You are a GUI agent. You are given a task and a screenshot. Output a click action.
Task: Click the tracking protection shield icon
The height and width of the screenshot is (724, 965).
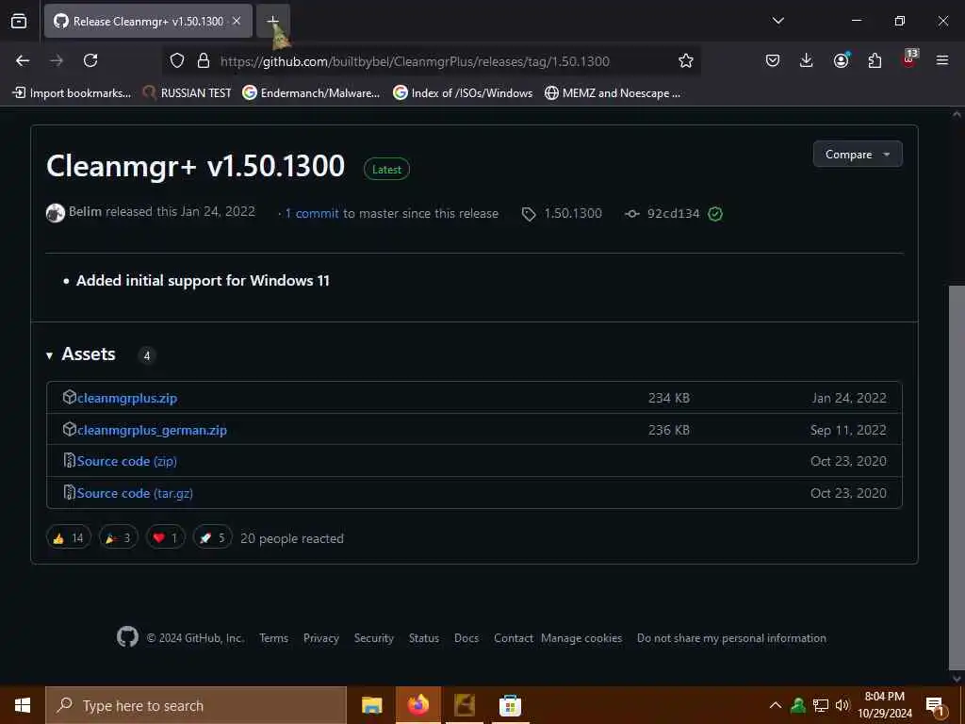pos(177,60)
